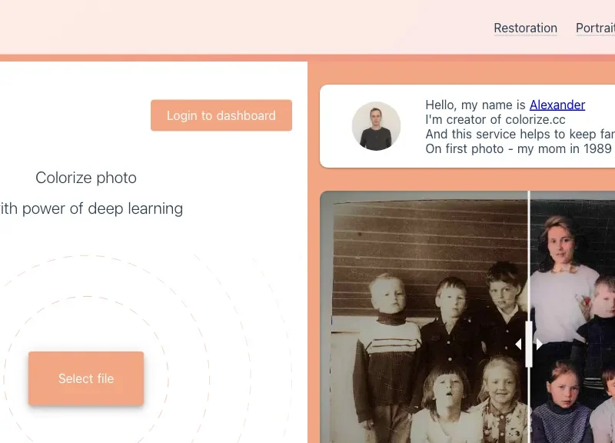
Task: Click the Login to dashboard button
Action: click(x=221, y=115)
